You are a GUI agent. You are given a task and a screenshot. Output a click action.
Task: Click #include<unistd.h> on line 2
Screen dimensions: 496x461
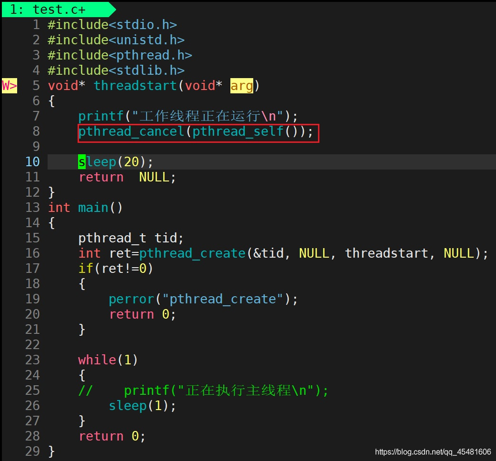[x=116, y=40]
